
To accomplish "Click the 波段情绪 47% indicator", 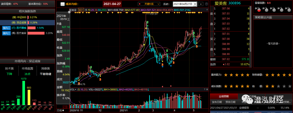I will pyautogui.click(x=9, y=4).
